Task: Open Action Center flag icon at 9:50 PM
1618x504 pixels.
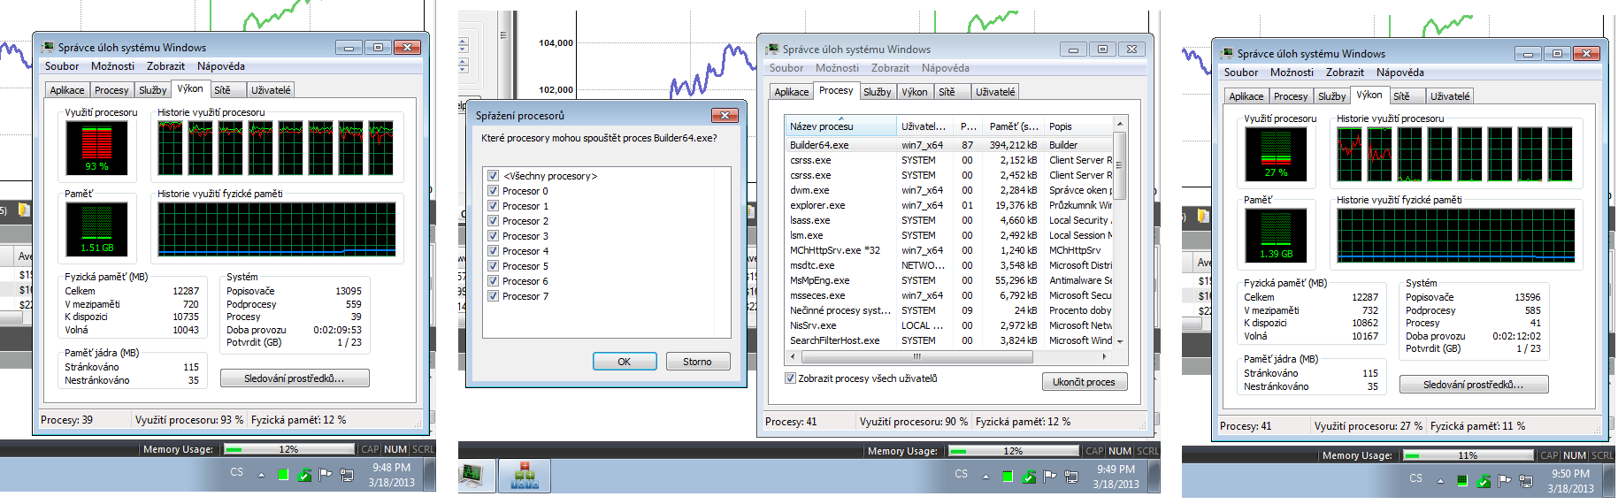Action: (1504, 480)
